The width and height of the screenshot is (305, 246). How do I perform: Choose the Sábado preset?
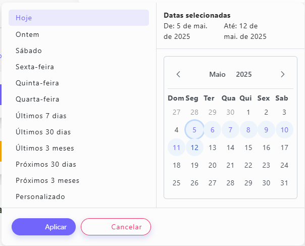(79, 51)
